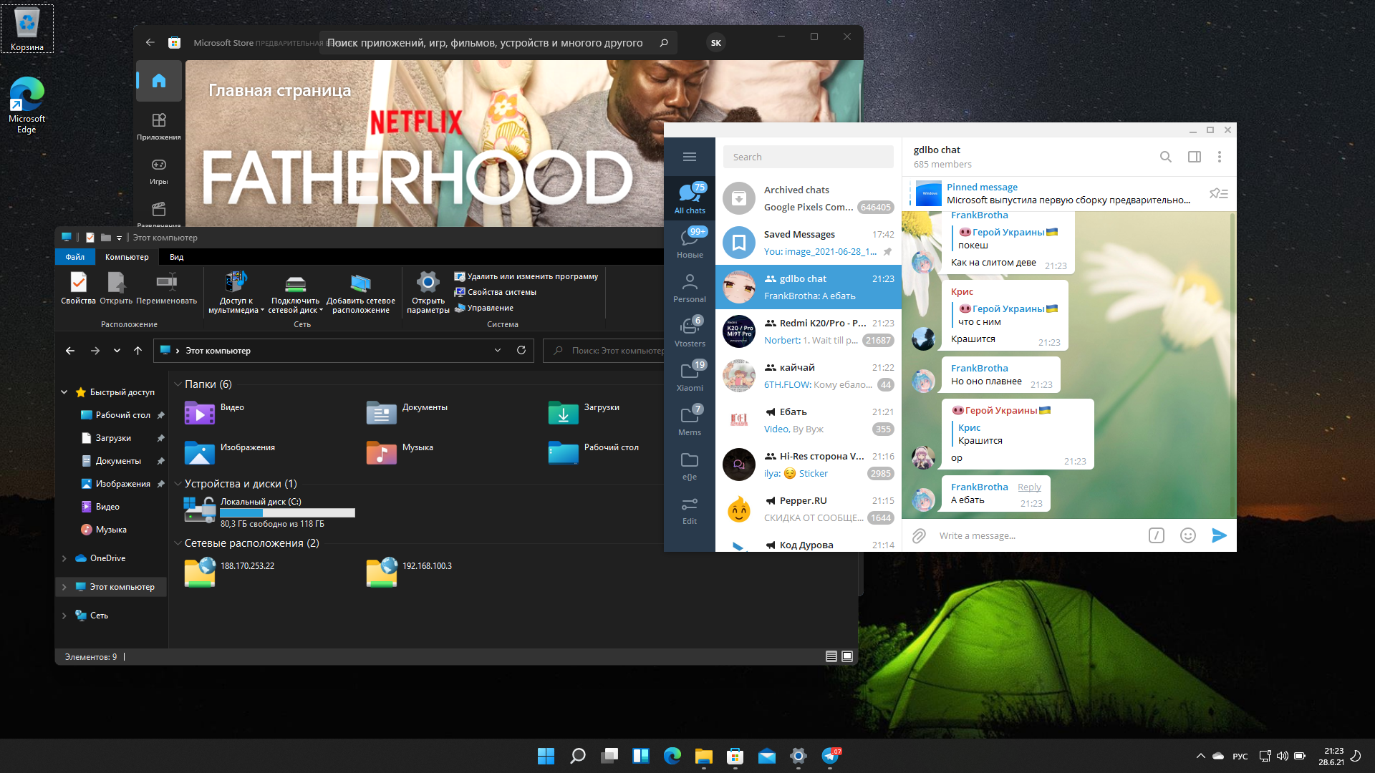Viewport: 1375px width, 773px height.
Task: Open Saved Messages chat
Action: (809, 243)
